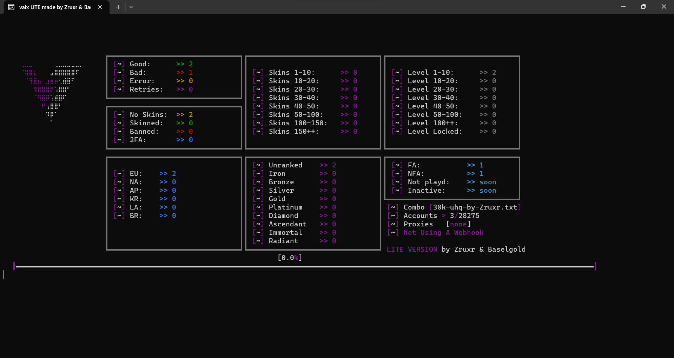Click 'Not Using A Webhook' text

coord(443,232)
